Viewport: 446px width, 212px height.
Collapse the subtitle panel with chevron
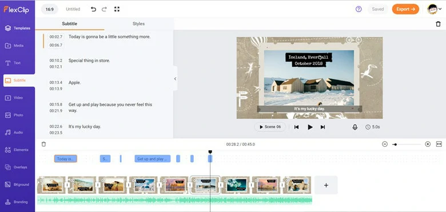[175, 79]
